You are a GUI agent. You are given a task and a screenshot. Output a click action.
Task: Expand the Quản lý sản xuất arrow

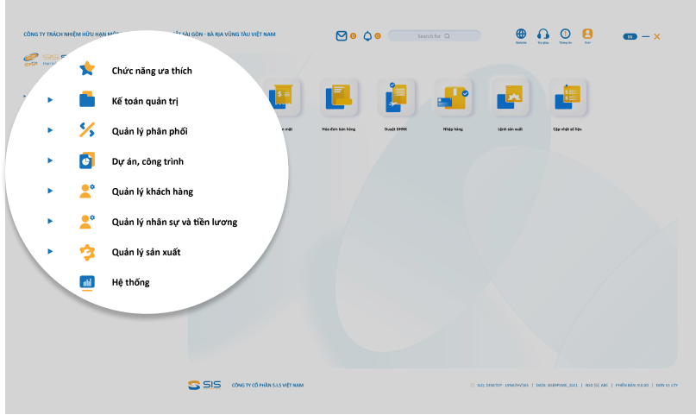click(x=51, y=251)
